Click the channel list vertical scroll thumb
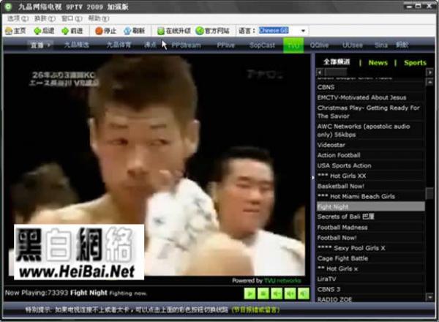This screenshot has height=322, width=439. coord(429,193)
